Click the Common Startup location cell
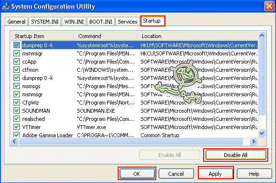The height and width of the screenshot is (183, 276). coord(160,135)
